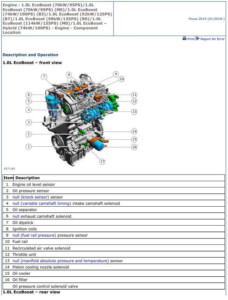
Task: Click callout number 1 on the diagram
Action: [x=28, y=147]
